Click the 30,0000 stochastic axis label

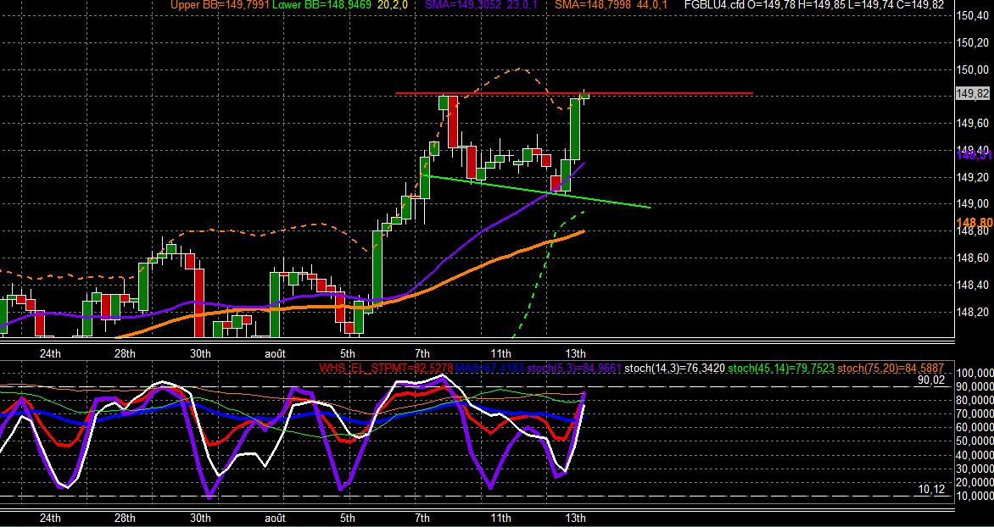click(976, 469)
